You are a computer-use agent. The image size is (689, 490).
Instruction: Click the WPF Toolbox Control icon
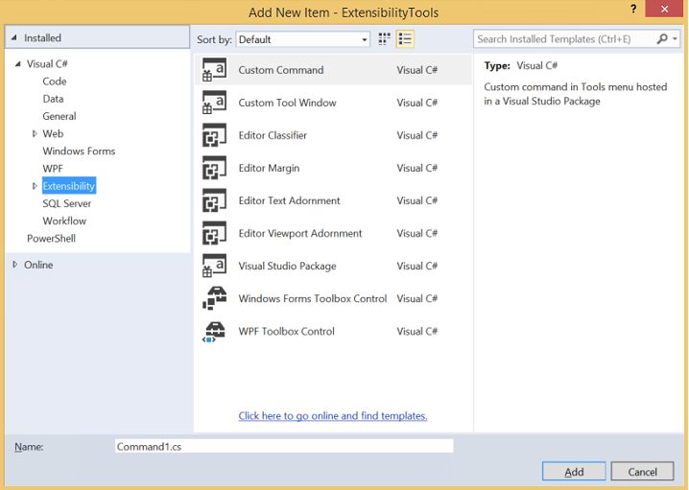click(214, 331)
